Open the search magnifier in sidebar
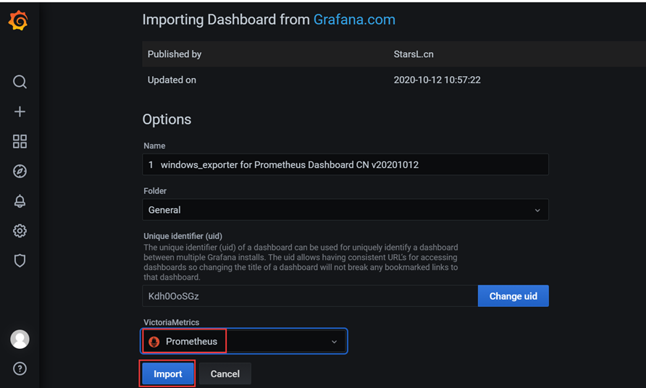Image resolution: width=646 pixels, height=388 pixels. coord(20,82)
